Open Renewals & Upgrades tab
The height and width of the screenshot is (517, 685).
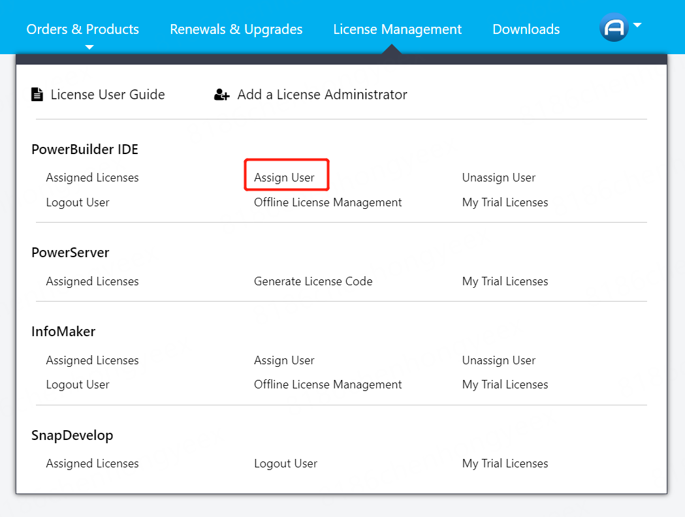point(236,29)
